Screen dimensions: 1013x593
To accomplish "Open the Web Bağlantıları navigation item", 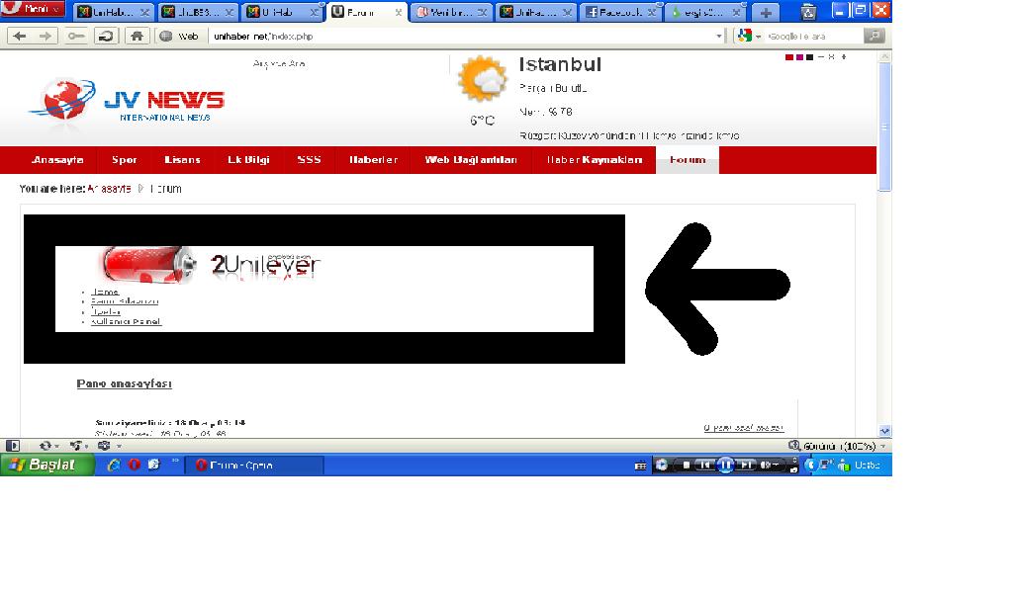I will pyautogui.click(x=471, y=160).
